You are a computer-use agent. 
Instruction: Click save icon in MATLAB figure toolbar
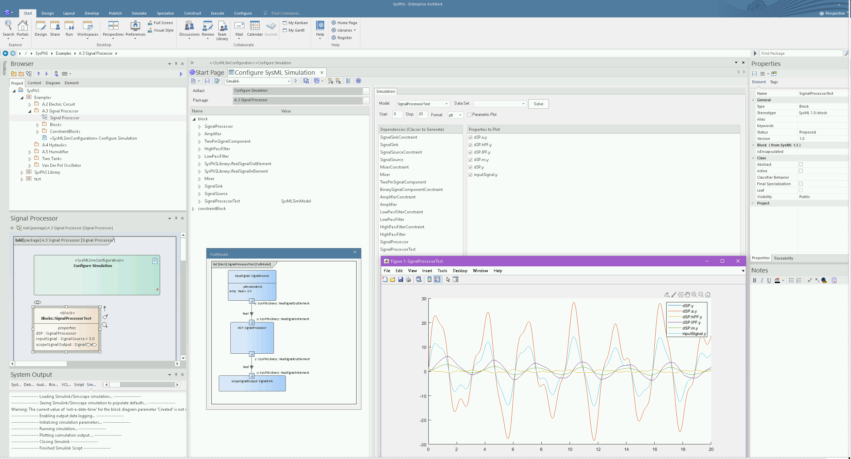pos(400,280)
